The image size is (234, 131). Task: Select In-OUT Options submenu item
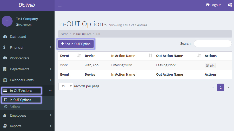click(x=20, y=100)
